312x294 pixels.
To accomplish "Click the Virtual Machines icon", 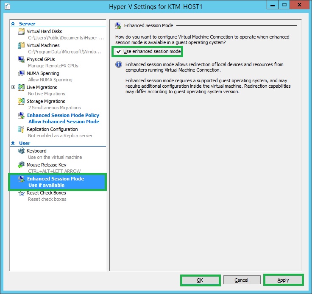I will 21,45.
